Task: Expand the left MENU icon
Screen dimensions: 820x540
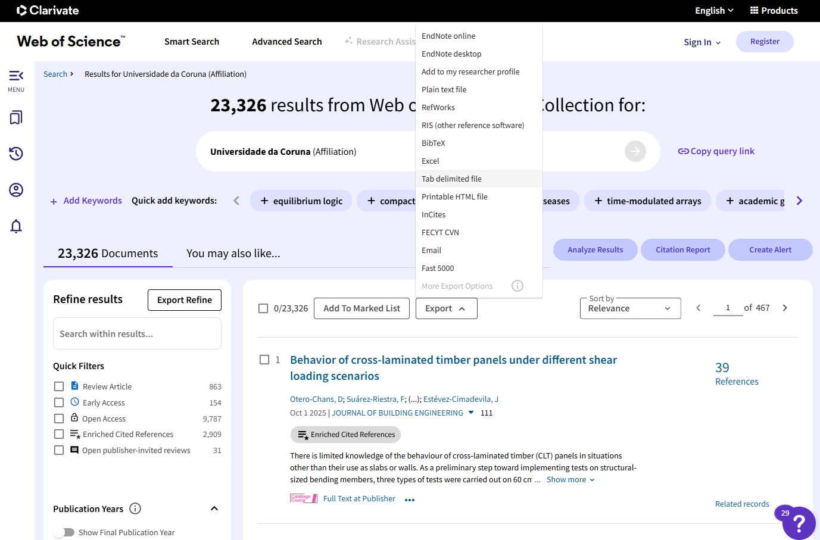Action: [16, 80]
